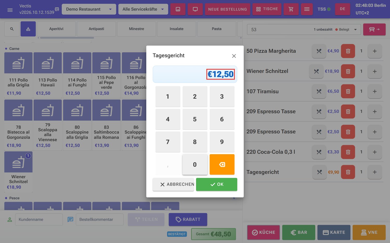
Task: Open cutlery options for Tagesgericht order
Action: click(319, 172)
